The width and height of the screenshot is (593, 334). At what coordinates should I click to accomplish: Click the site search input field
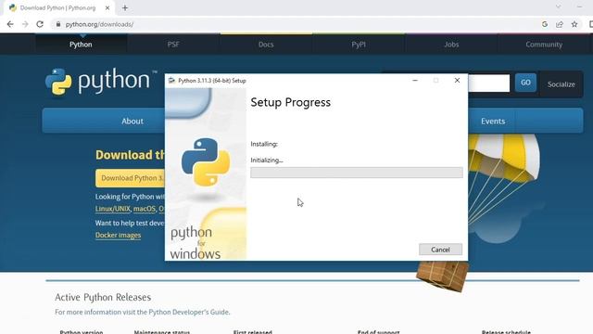(489, 83)
